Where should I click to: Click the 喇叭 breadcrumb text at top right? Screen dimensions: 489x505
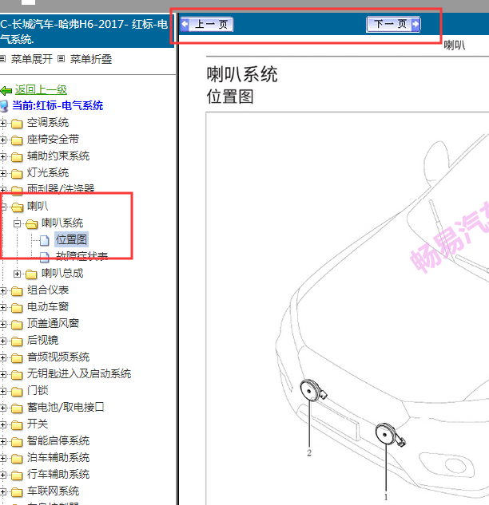455,45
